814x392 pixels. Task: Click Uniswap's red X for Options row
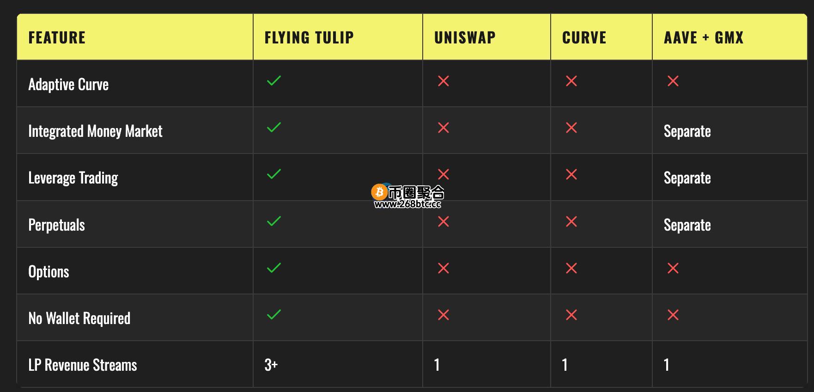pos(443,269)
